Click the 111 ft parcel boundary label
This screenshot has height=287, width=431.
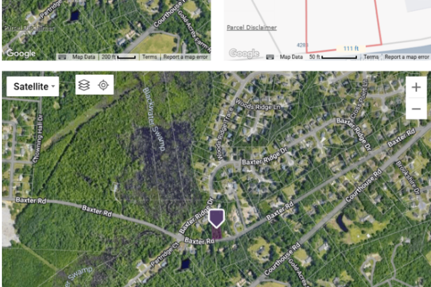[351, 48]
